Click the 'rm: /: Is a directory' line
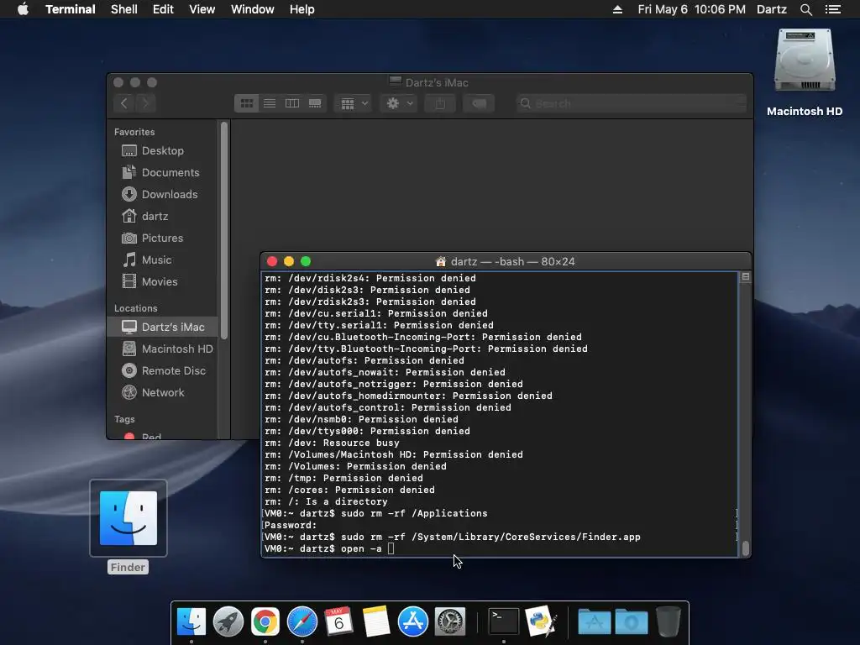The image size is (860, 645). click(326, 501)
